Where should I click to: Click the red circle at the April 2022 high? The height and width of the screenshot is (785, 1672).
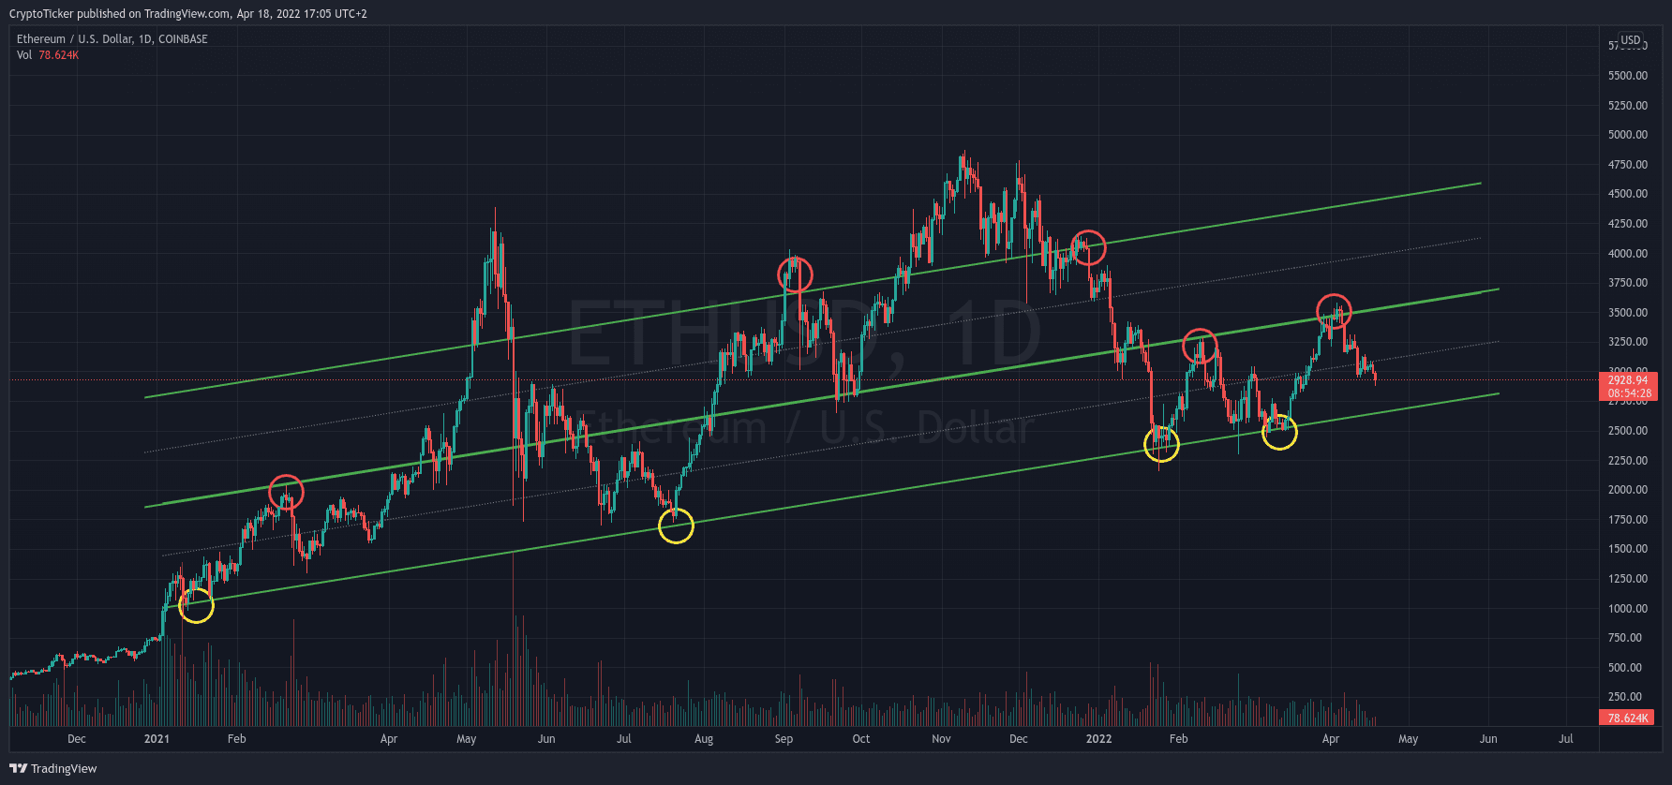[1334, 311]
